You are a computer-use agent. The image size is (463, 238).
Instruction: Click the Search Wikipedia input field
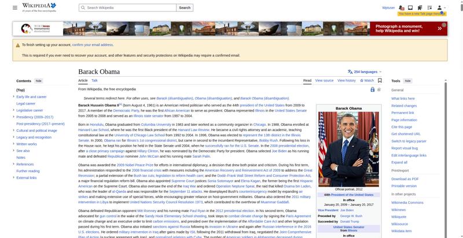[x=127, y=8]
